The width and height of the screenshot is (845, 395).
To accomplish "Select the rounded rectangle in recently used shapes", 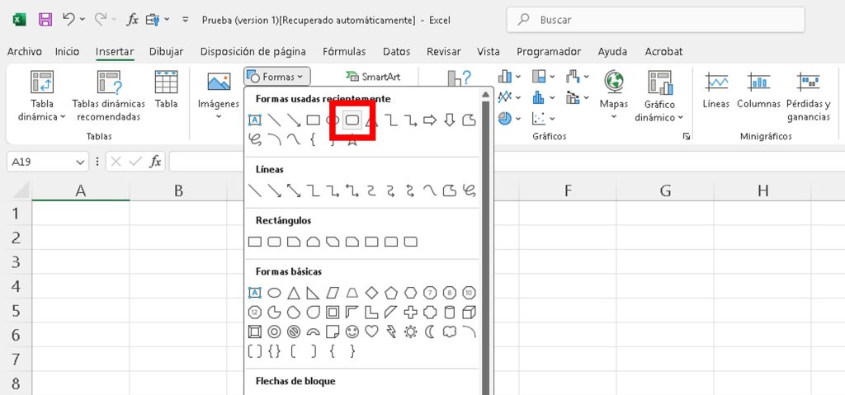I will click(352, 120).
